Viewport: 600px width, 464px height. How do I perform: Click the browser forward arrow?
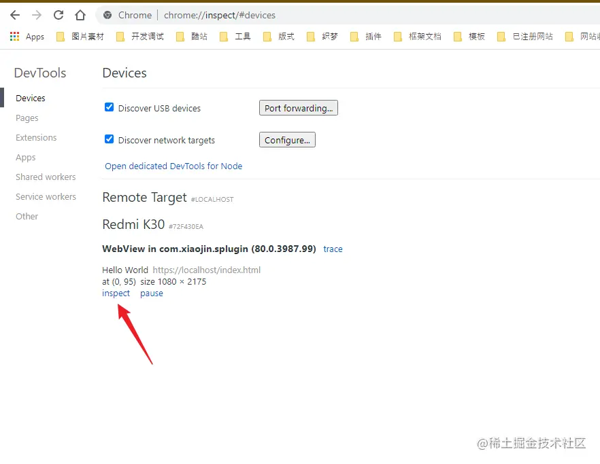(x=37, y=16)
